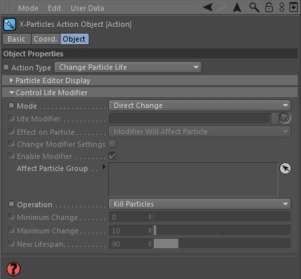Expand the Particle Editor Display section
301x279 pixels.
(x=11, y=80)
